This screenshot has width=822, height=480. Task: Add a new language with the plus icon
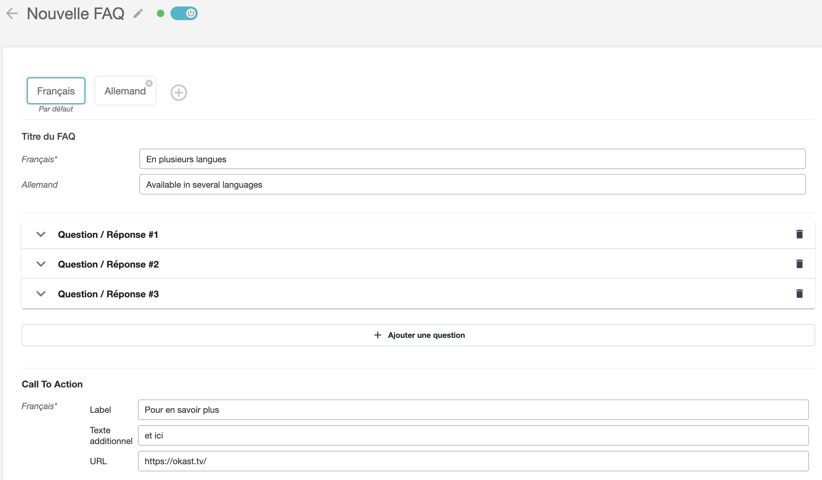[x=179, y=93]
